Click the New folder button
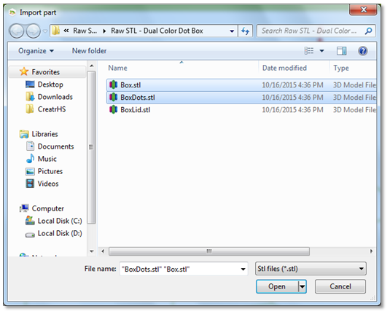 (89, 51)
